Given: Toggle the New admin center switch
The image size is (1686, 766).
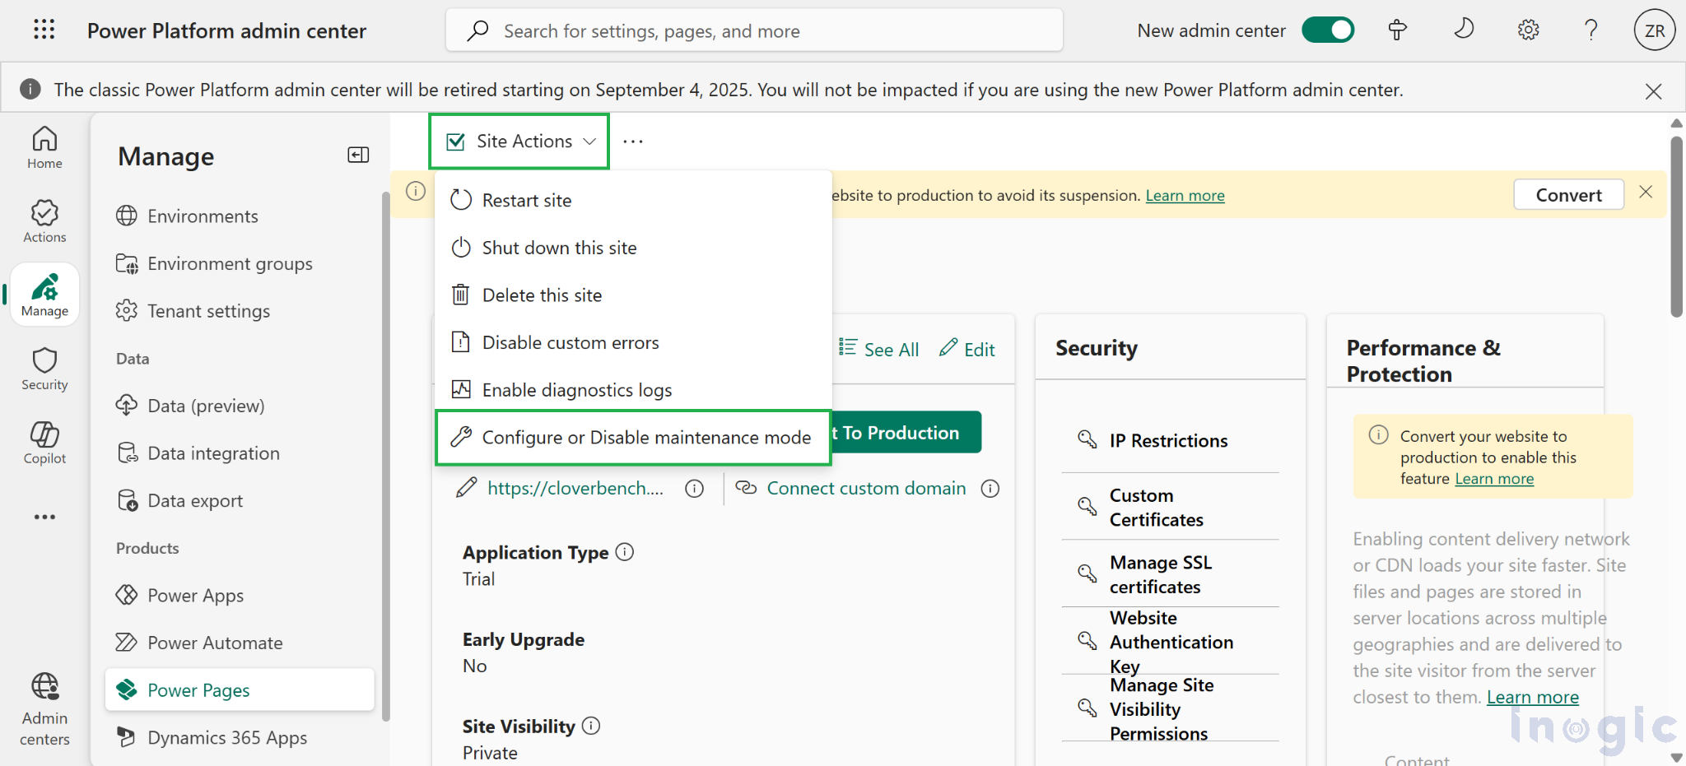Looking at the screenshot, I should (1327, 30).
